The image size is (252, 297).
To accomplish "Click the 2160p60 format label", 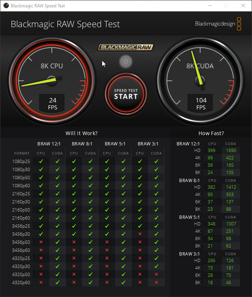I will (x=21, y=218).
